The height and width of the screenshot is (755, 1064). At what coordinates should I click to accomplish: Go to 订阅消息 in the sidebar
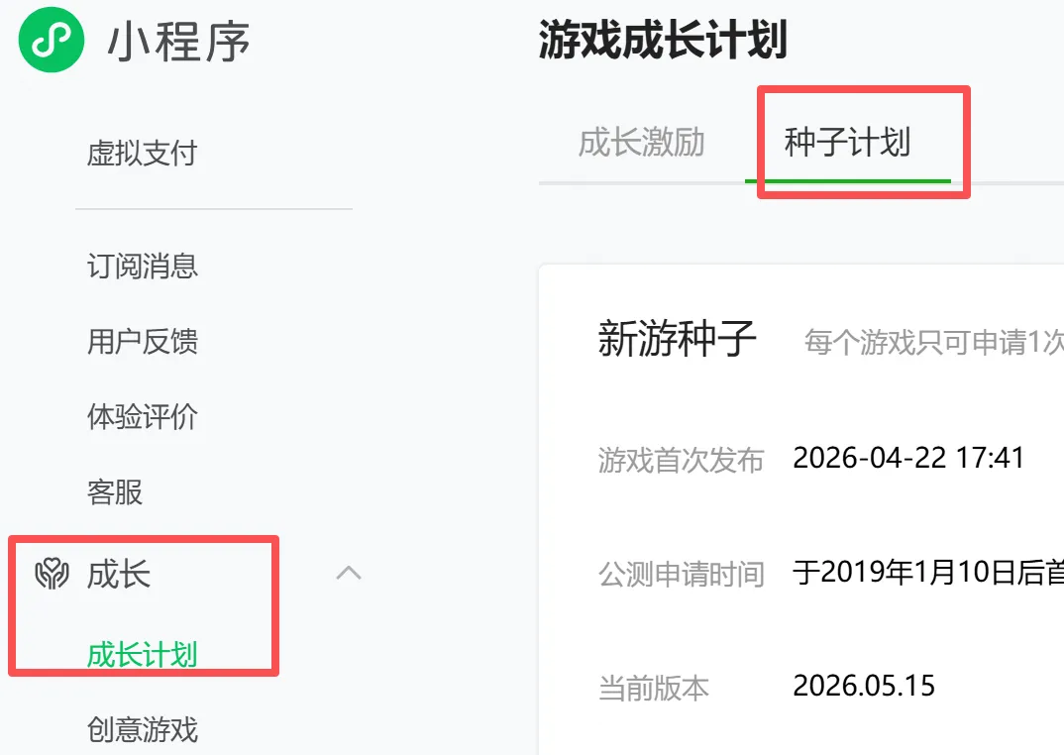(143, 266)
